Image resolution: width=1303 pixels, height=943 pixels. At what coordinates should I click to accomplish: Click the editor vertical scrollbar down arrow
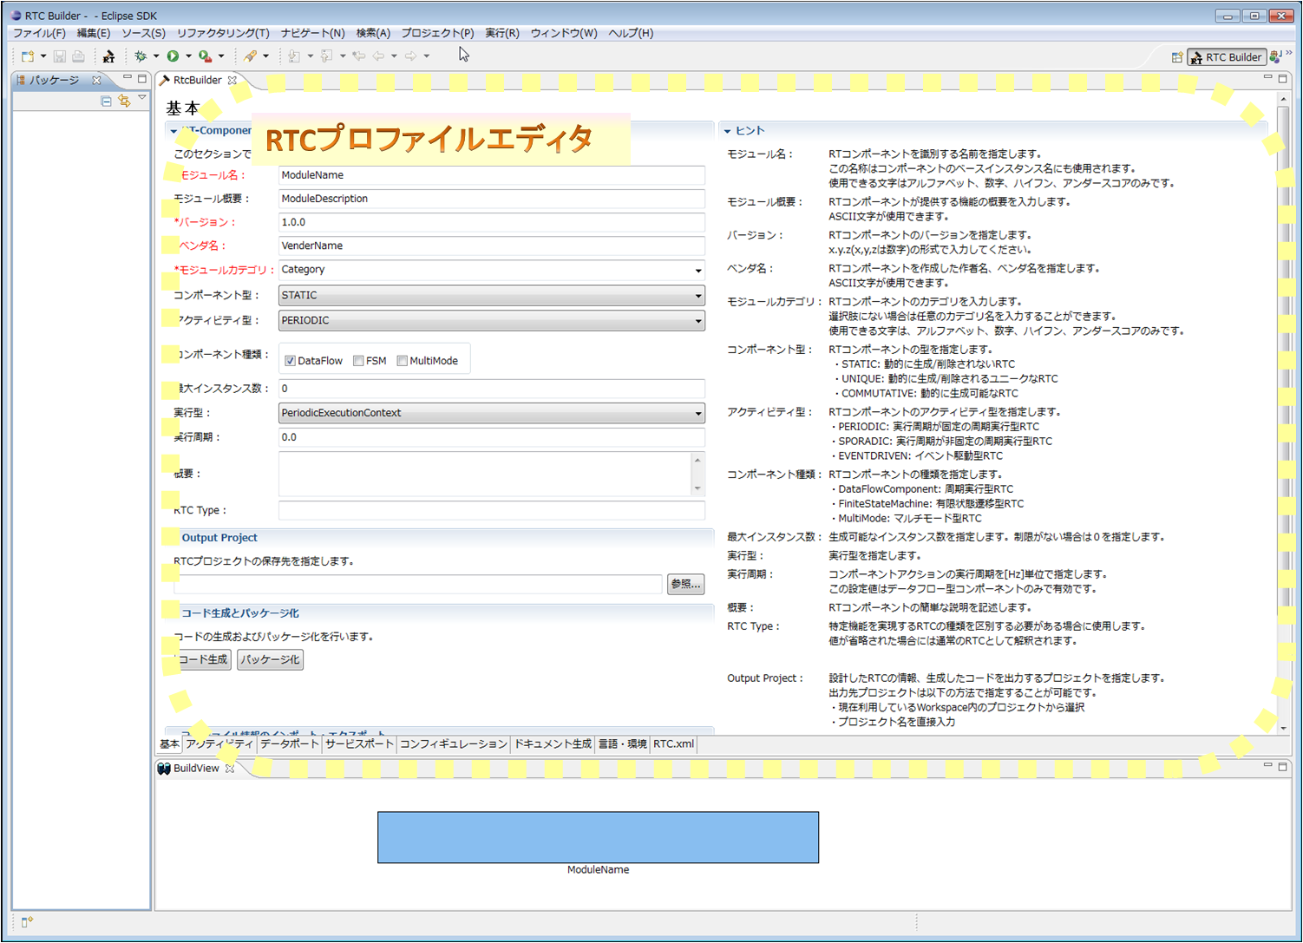click(x=1284, y=728)
